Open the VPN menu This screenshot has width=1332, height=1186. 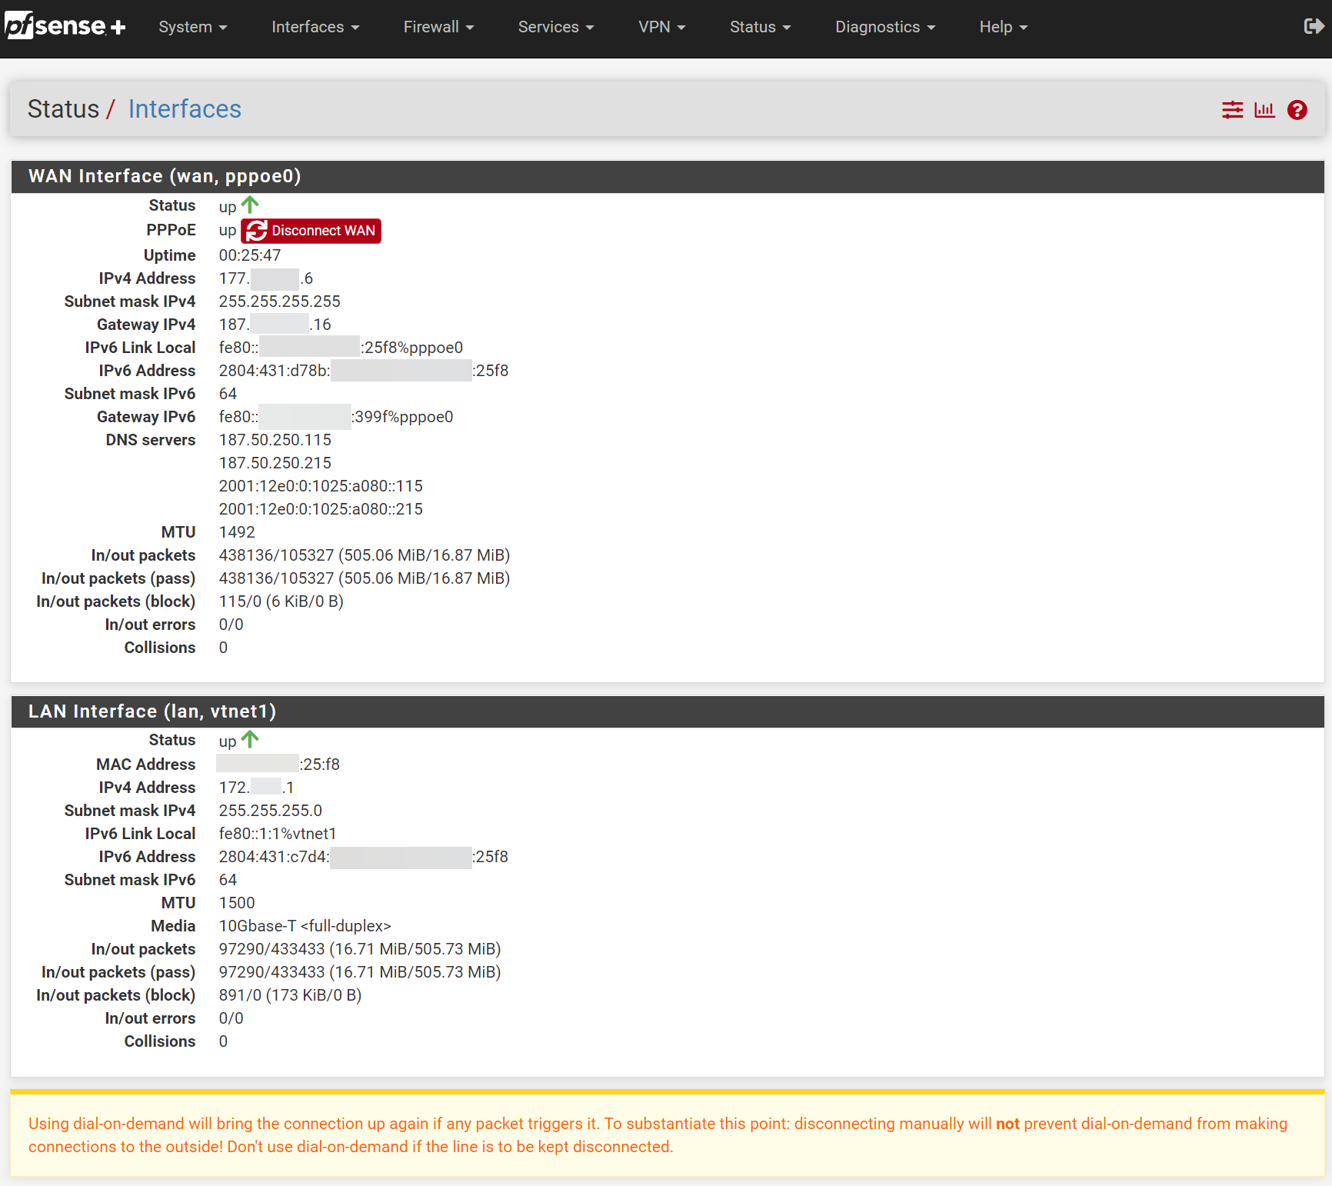[661, 27]
